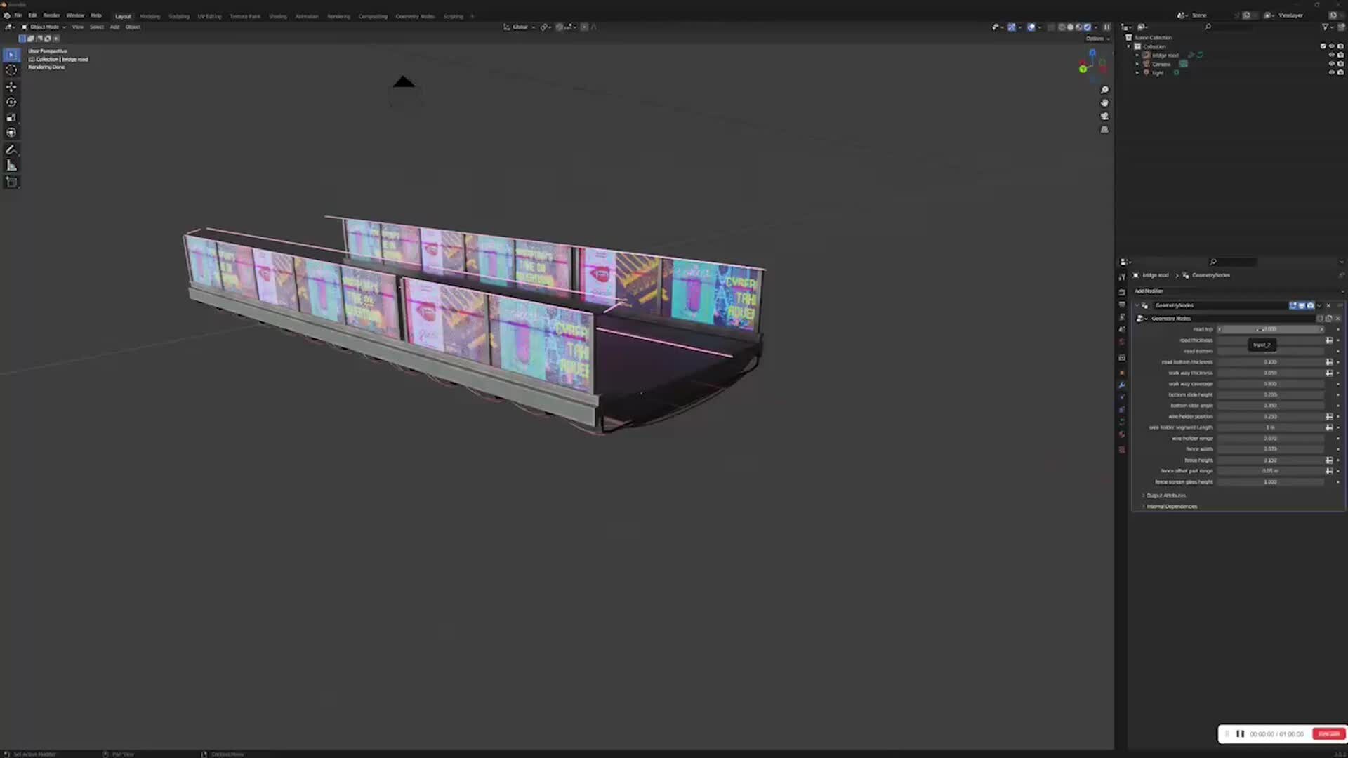Viewport: 1348px width, 758px height.
Task: Open the Render menu
Action: point(51,15)
